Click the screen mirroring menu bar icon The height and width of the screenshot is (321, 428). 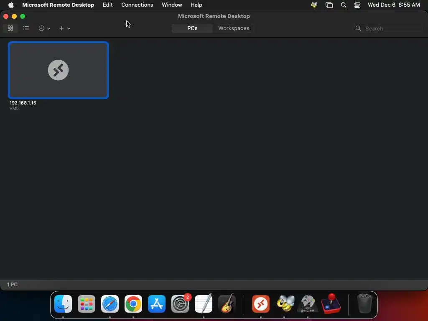pos(329,5)
